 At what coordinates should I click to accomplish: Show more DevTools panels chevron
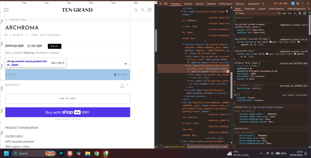[263, 3]
